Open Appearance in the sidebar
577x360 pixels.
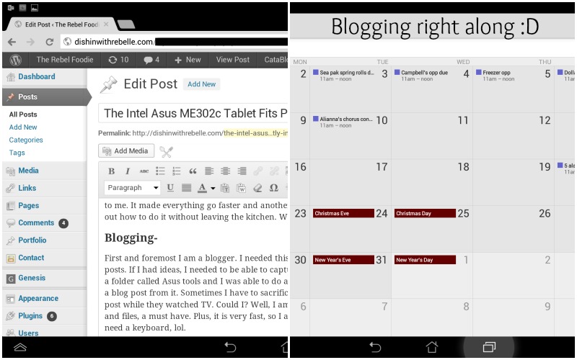pos(38,298)
